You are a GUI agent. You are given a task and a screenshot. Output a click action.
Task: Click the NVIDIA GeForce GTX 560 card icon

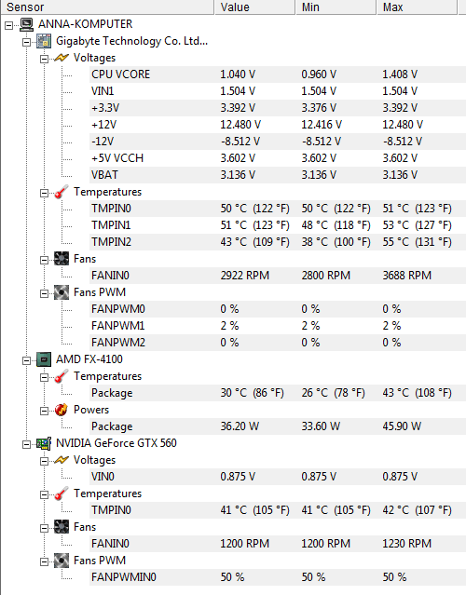pyautogui.click(x=44, y=443)
